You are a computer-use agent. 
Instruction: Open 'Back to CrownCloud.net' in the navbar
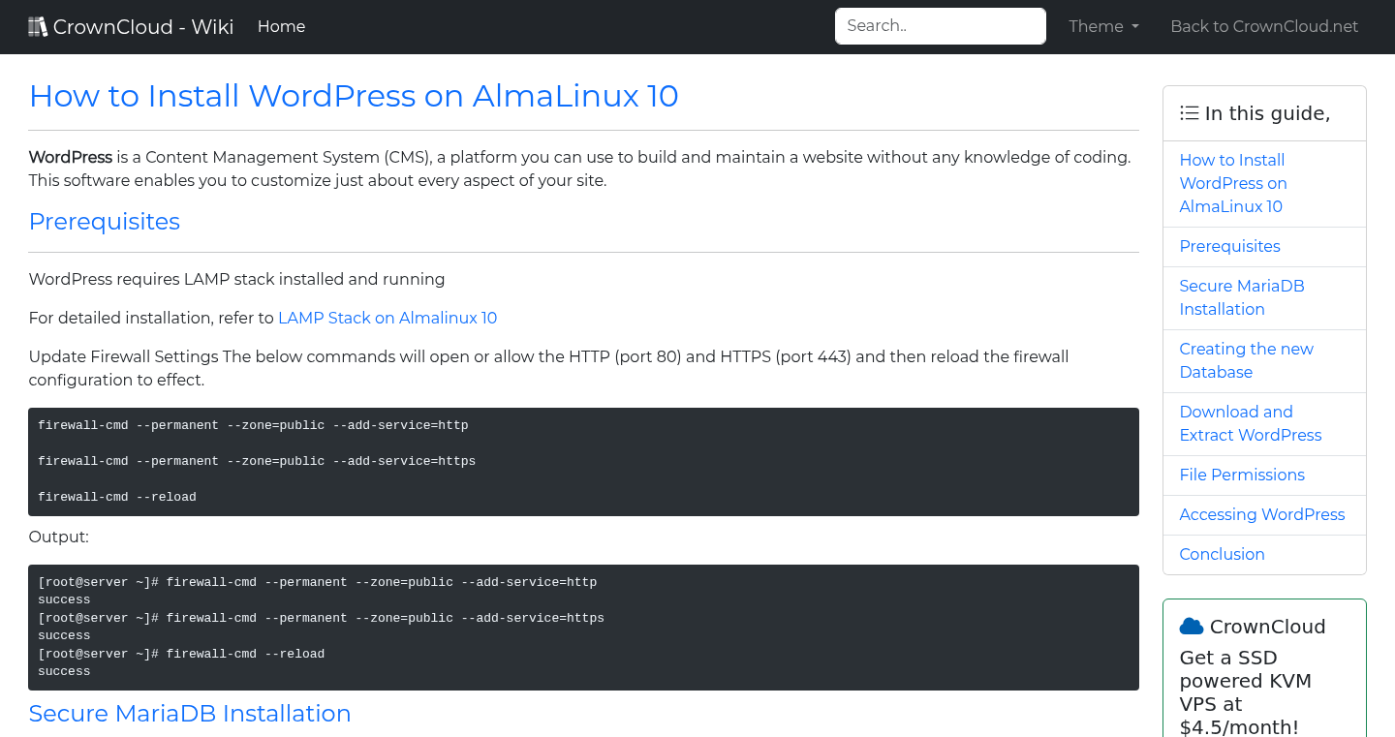[1264, 26]
